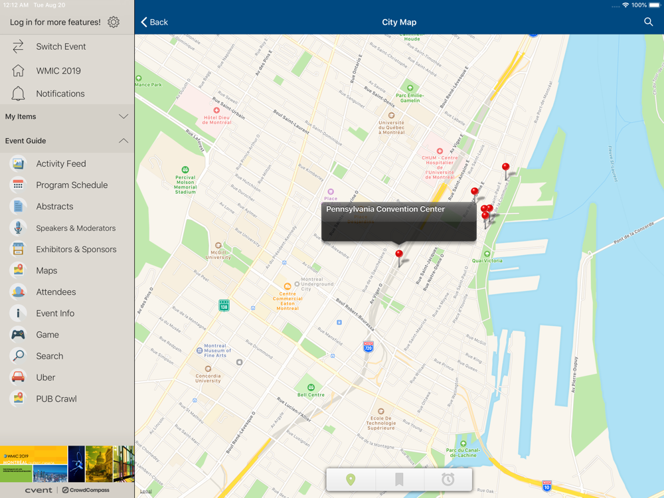Open the Abstracts document icon
This screenshot has width=664, height=498.
pyautogui.click(x=18, y=207)
